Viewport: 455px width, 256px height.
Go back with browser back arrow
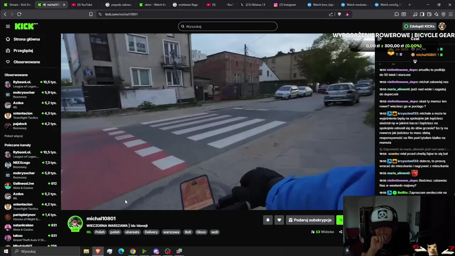5,14
